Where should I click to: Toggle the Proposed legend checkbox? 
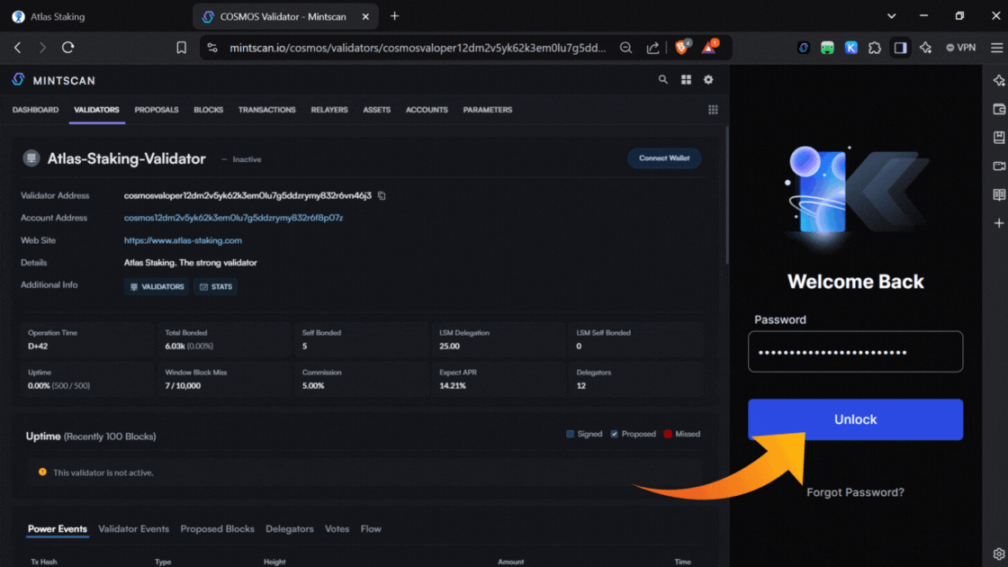(x=614, y=434)
